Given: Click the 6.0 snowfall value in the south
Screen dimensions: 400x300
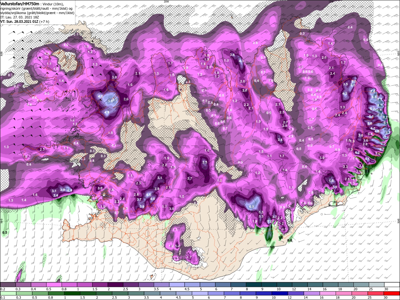Looking at the screenshot, I should click(x=252, y=207).
